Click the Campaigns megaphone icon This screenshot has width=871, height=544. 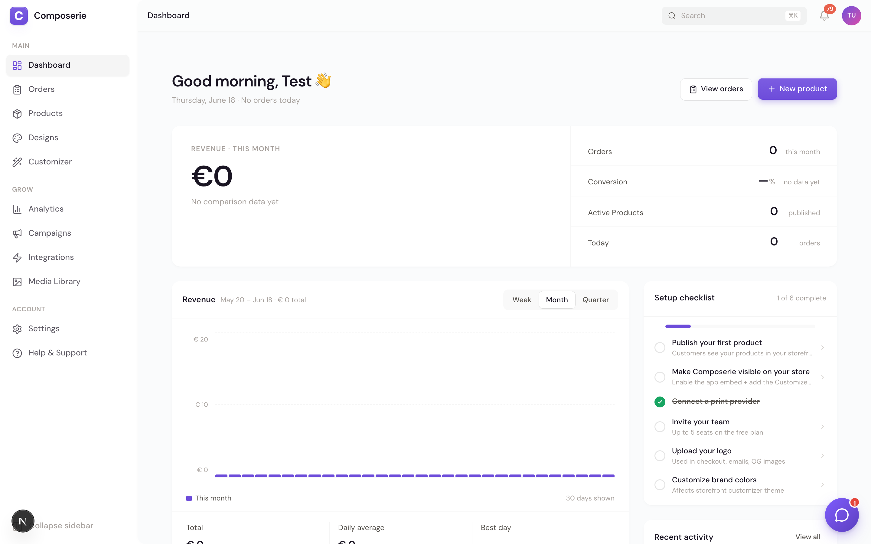coord(17,234)
